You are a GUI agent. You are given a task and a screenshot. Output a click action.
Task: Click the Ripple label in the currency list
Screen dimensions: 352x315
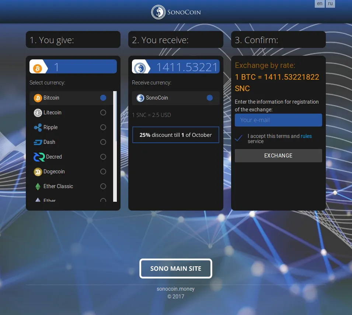coord(50,127)
